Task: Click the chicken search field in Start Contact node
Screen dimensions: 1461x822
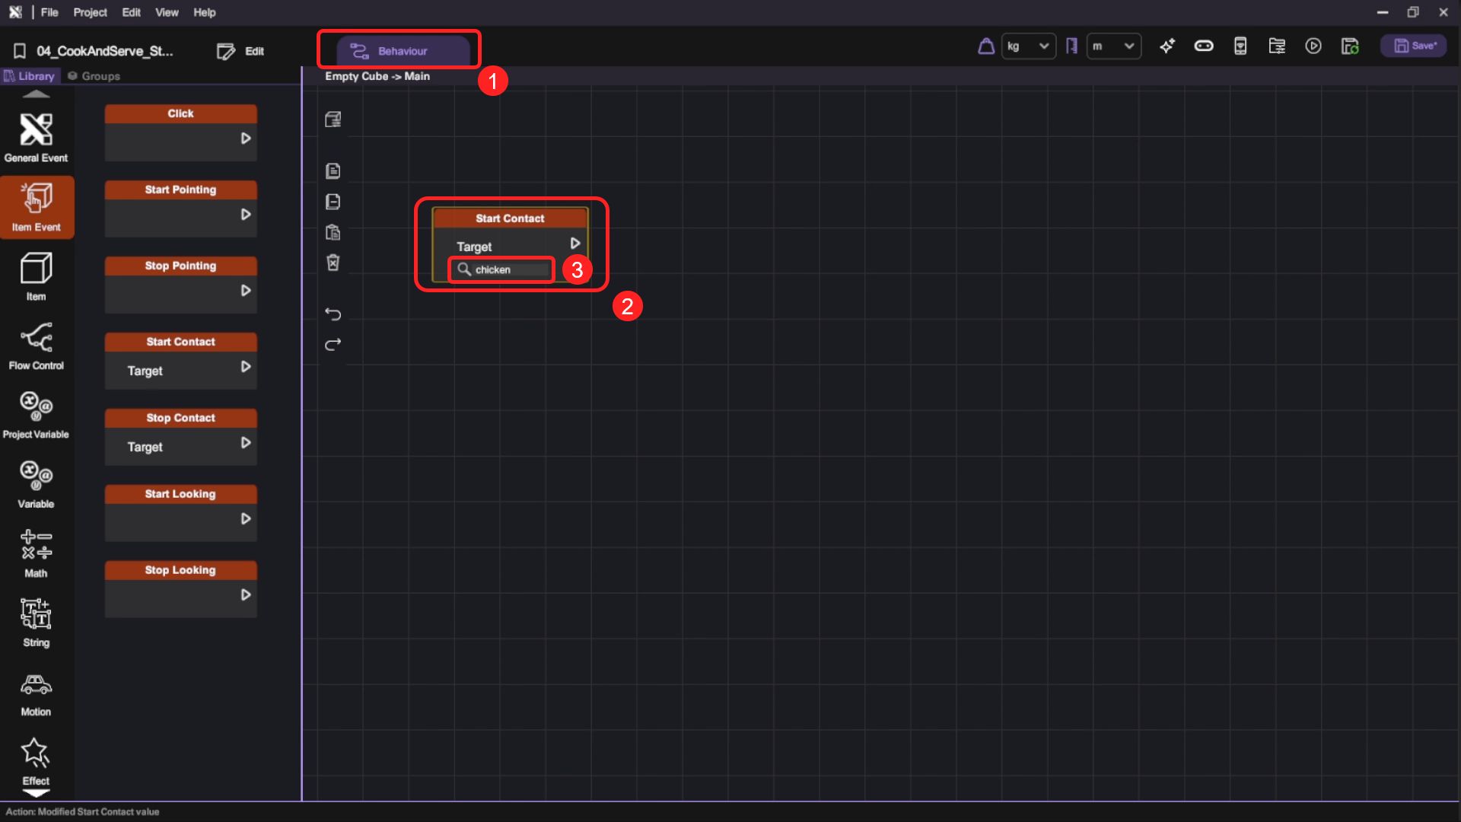Action: (508, 269)
